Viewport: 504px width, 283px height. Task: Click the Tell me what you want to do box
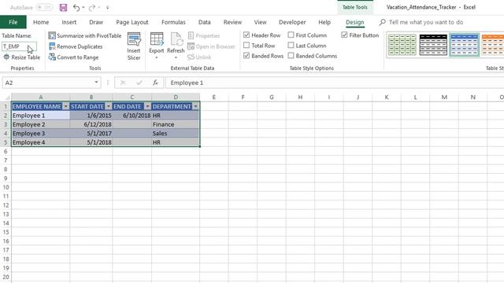[x=426, y=22]
